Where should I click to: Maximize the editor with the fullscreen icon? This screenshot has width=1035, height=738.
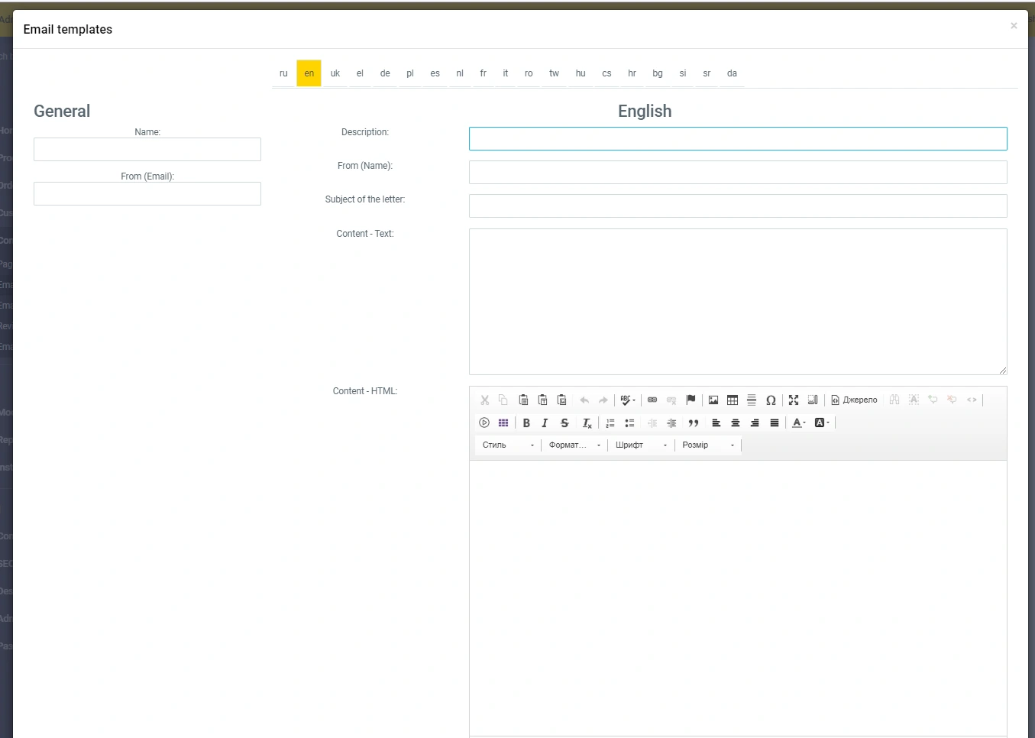[x=794, y=400]
